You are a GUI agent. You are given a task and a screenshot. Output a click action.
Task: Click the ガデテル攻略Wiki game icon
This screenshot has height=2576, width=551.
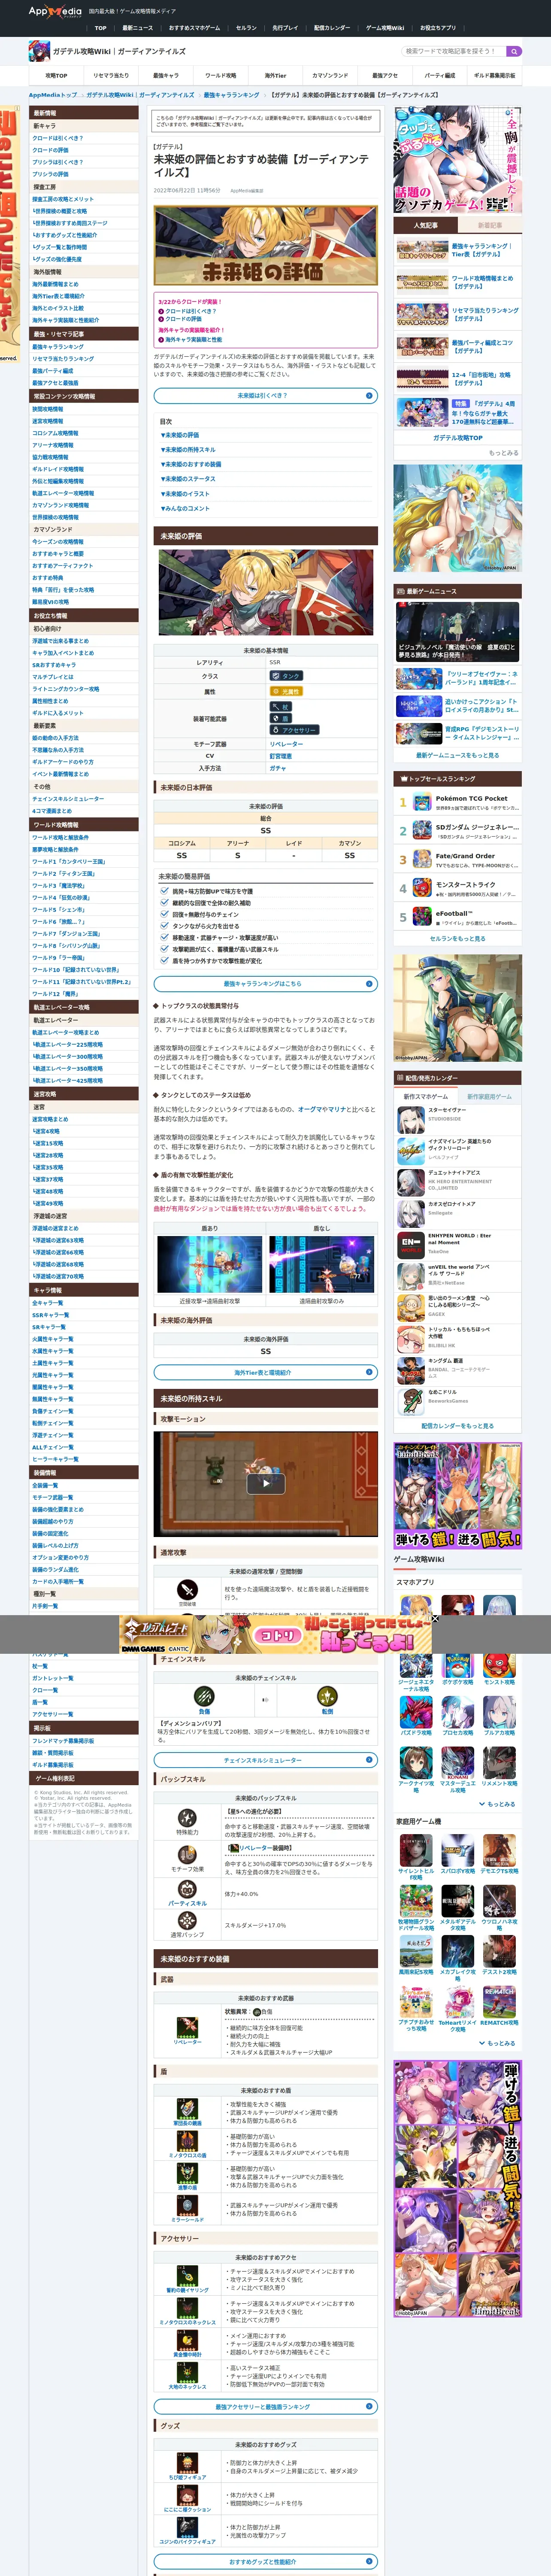click(39, 51)
